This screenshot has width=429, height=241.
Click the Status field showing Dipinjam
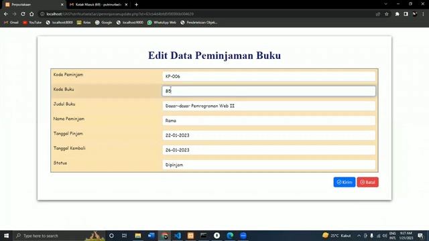click(x=269, y=165)
